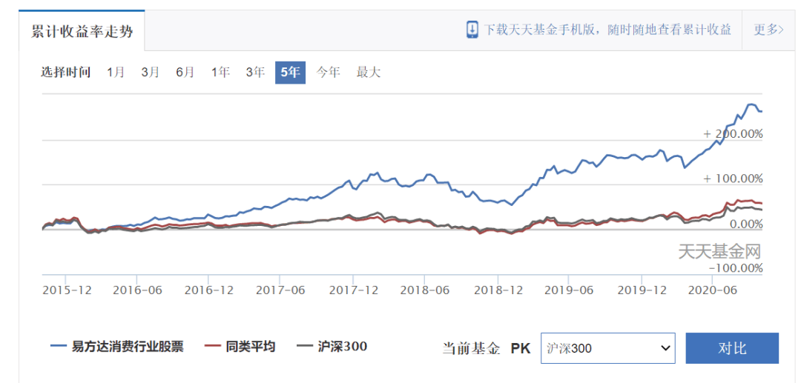This screenshot has width=801, height=383.
Task: Open the 累计收益率走势 tab
Action: [82, 31]
